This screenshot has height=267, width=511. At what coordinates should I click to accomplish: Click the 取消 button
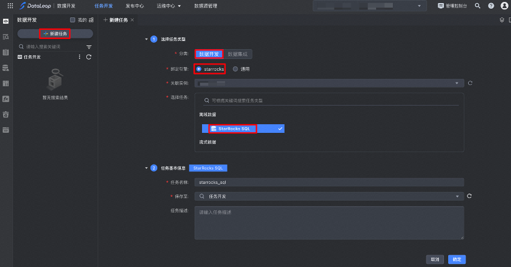435,260
